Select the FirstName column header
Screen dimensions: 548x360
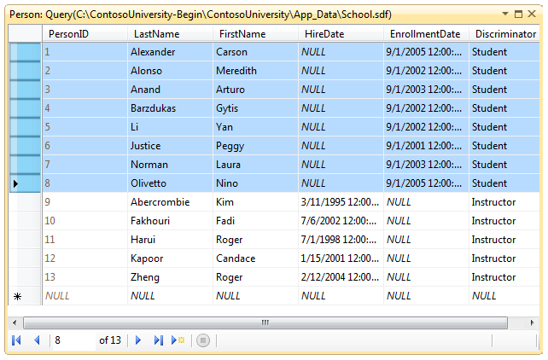255,34
